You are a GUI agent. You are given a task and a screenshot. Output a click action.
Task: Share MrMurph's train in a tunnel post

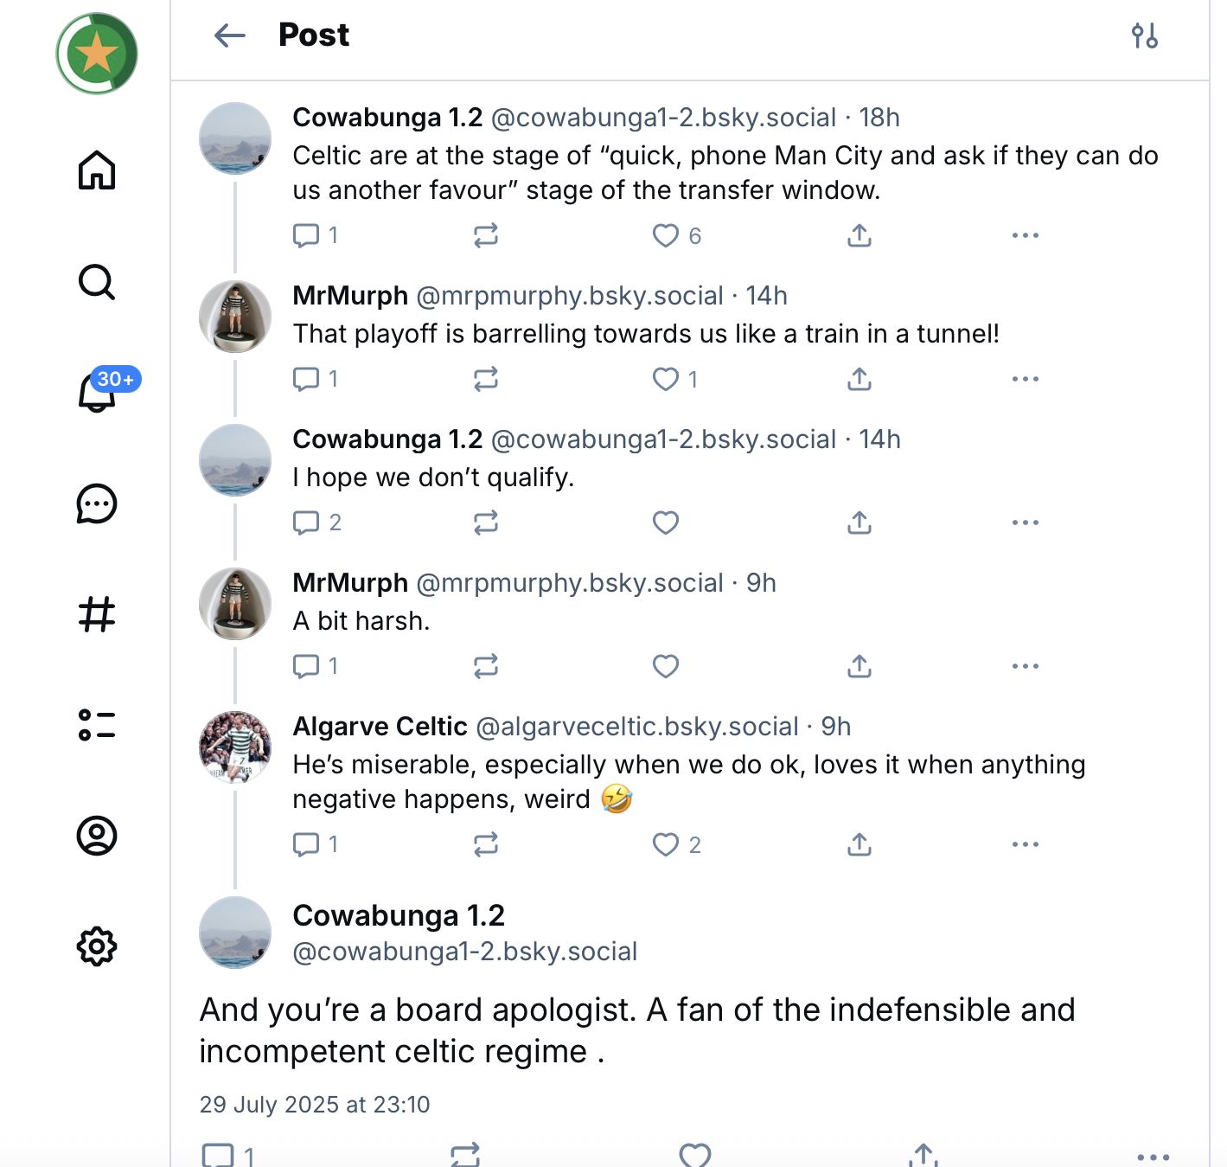pyautogui.click(x=859, y=379)
